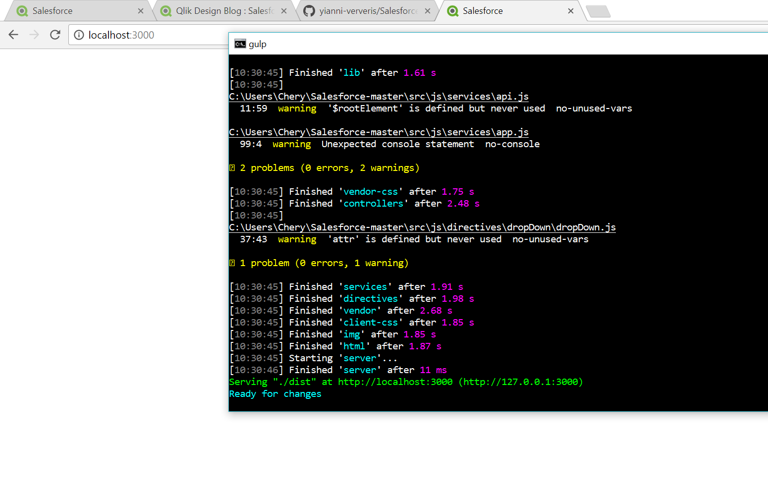
Task: Click the Qlik favicon on the Design Blog tab
Action: [166, 11]
